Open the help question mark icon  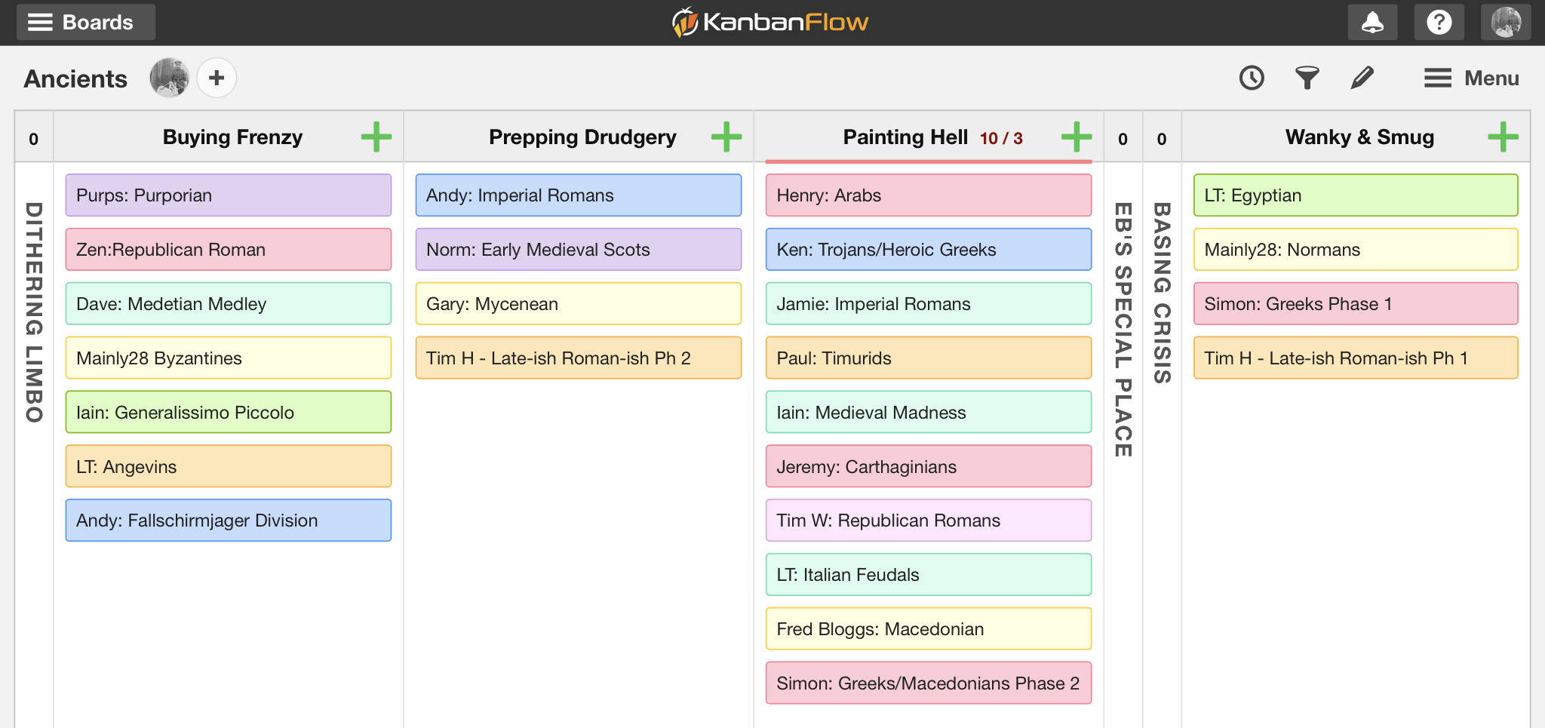point(1439,22)
